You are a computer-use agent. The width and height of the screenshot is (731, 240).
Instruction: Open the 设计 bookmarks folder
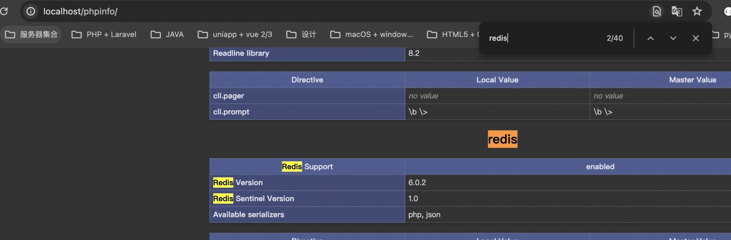click(x=301, y=34)
